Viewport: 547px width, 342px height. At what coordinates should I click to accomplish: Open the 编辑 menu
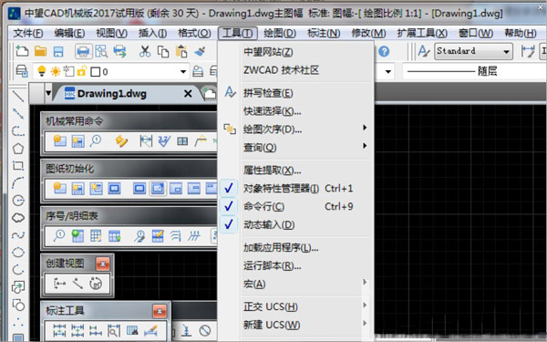pos(69,33)
